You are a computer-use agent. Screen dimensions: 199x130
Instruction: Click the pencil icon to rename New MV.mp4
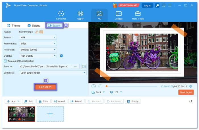[x=36, y=32]
